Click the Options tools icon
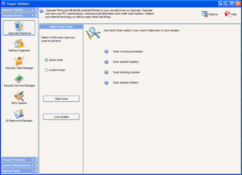The height and width of the screenshot is (175, 242). 205,14
